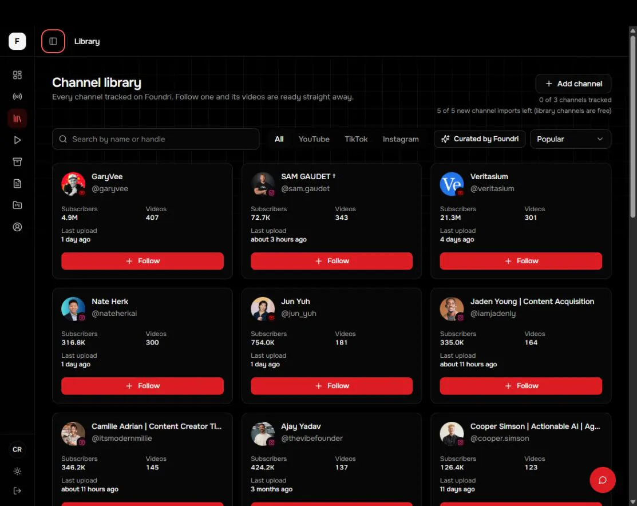This screenshot has height=506, width=637.
Task: Click the 754.0K subscribers value
Action: 263,342
